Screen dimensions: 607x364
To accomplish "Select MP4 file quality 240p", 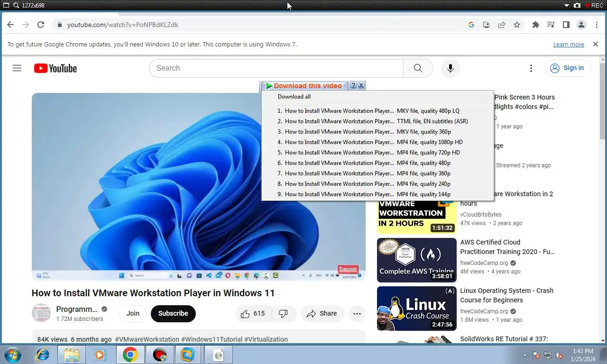I will click(377, 184).
